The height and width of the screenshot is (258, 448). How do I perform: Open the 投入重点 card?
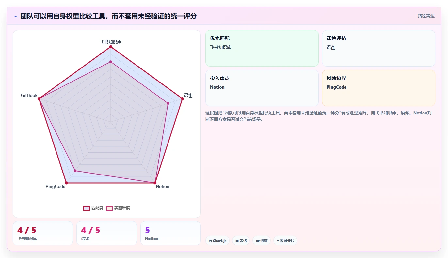pyautogui.click(x=262, y=88)
